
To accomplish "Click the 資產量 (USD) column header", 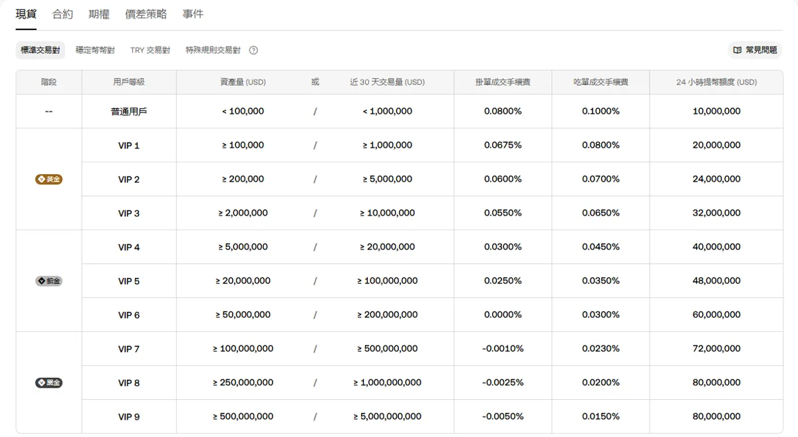I will tap(243, 82).
